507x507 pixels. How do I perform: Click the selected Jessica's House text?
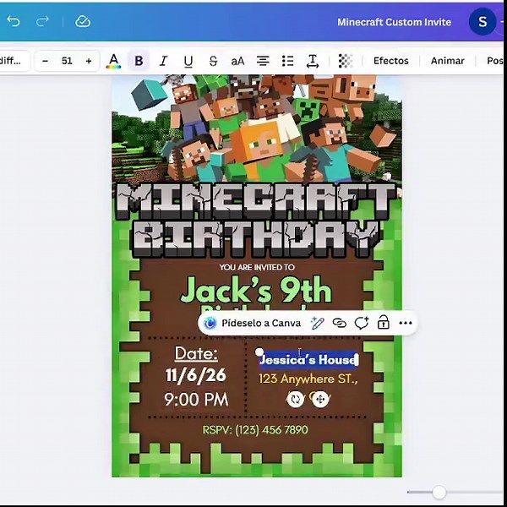pyautogui.click(x=308, y=360)
